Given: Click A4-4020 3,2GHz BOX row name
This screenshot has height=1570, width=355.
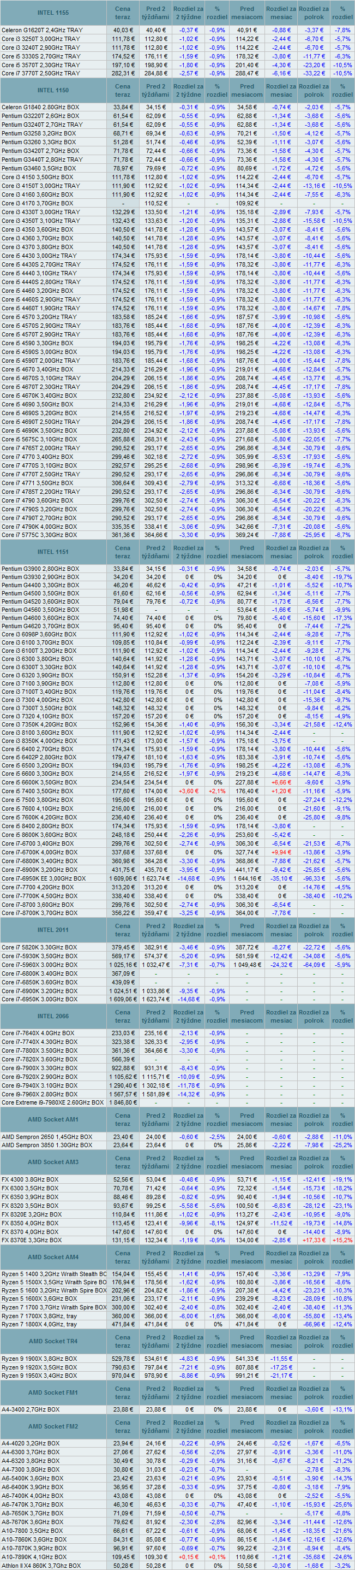Looking at the screenshot, I should (31, 1443).
